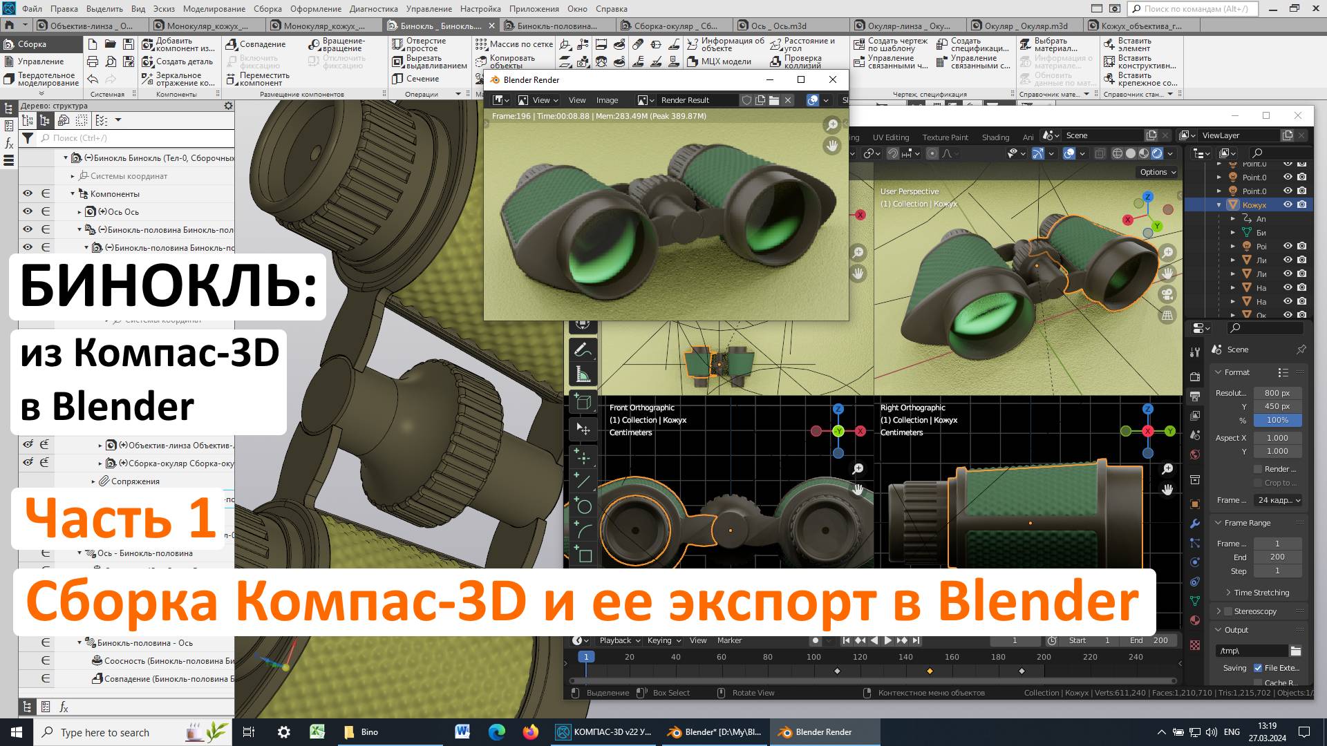The height and width of the screenshot is (746, 1327).
Task: Open Output properties printer tab
Action: click(1195, 396)
